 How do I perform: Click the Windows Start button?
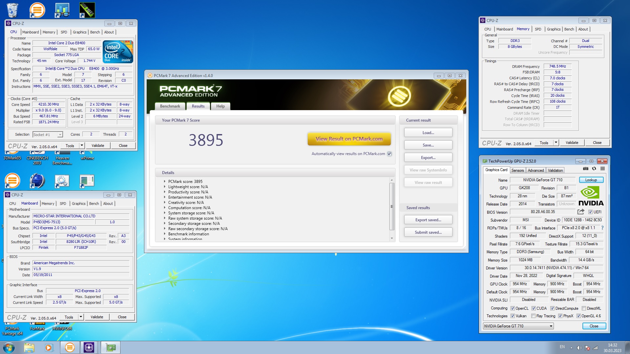[9, 347]
